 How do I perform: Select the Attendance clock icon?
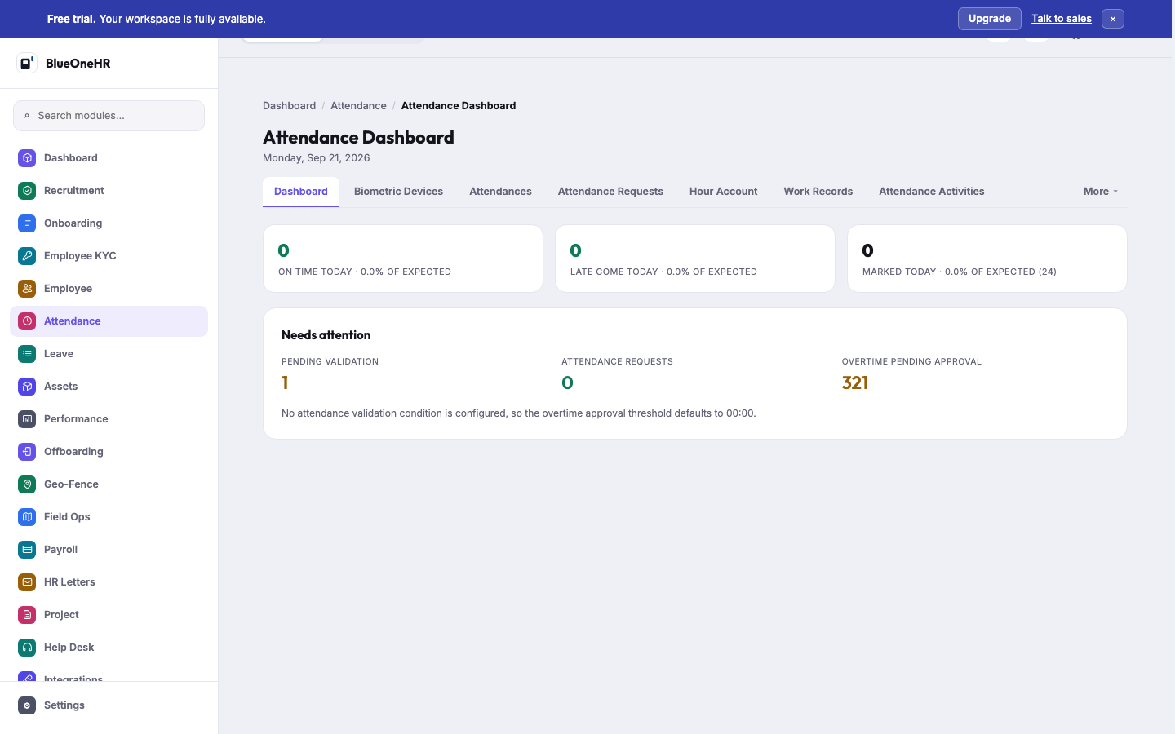point(27,321)
